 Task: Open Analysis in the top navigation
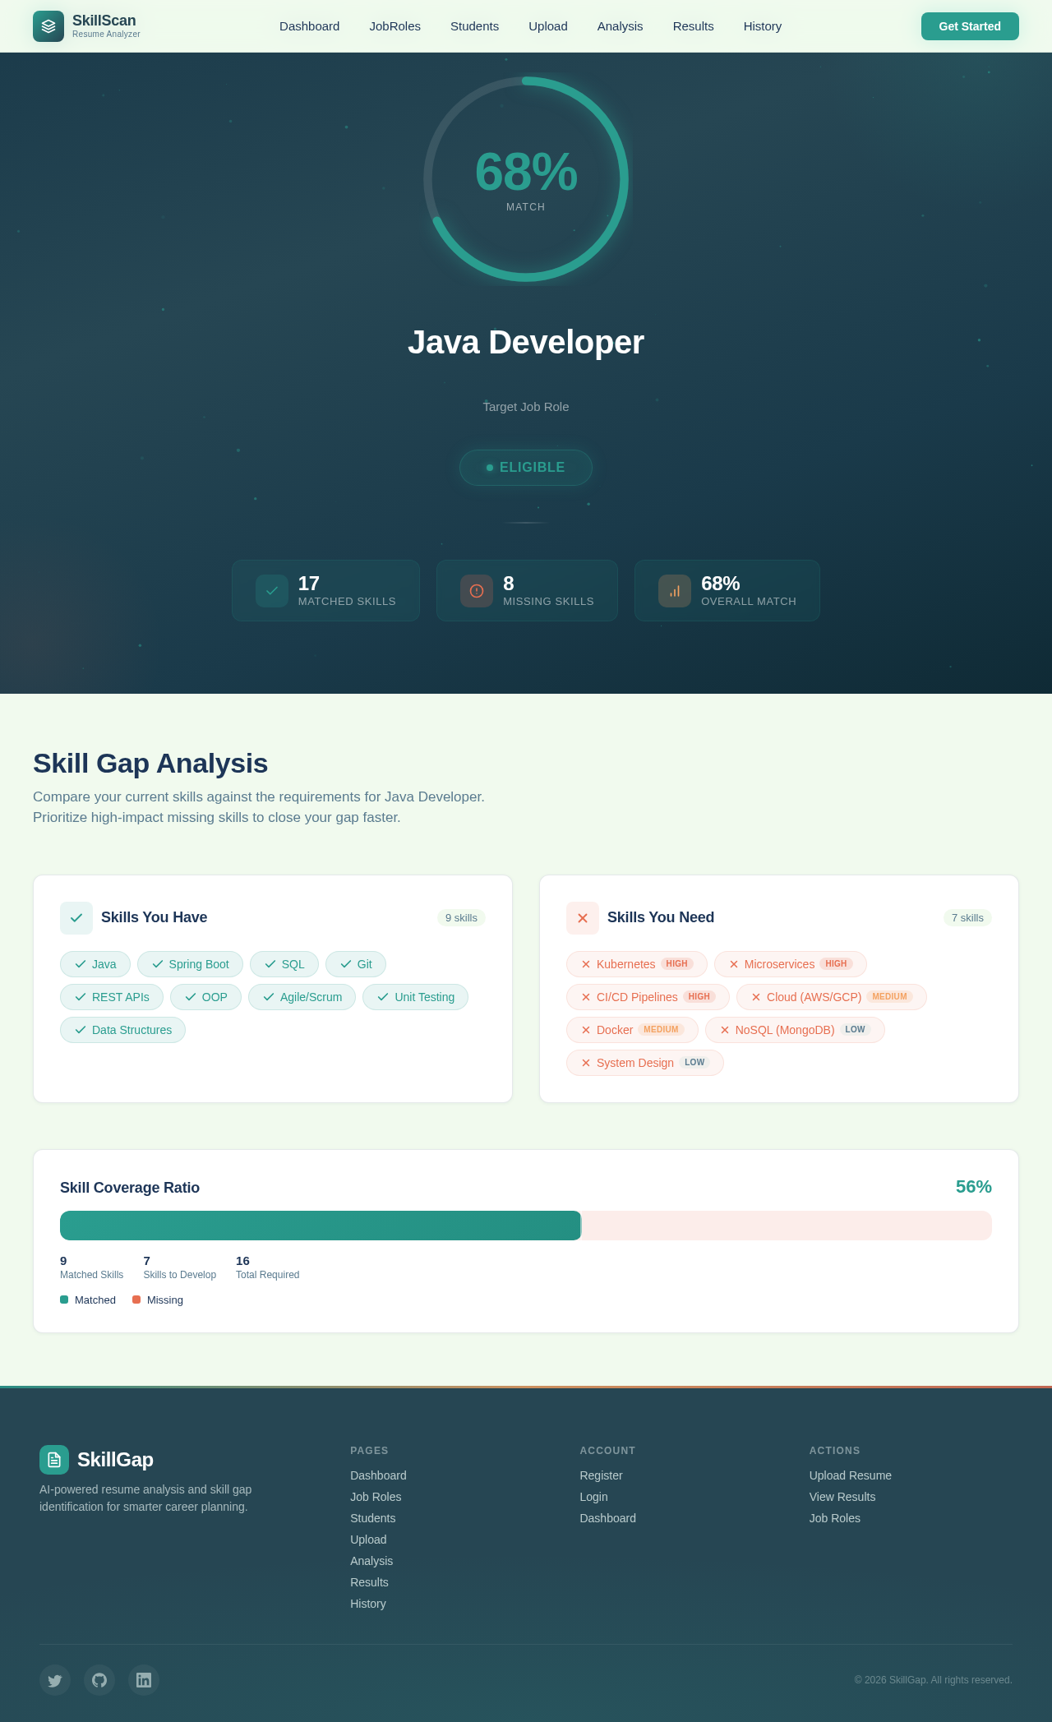click(x=620, y=26)
